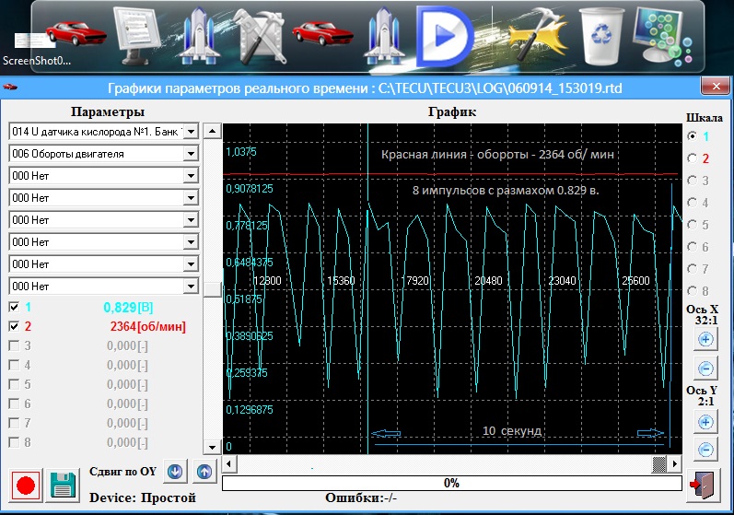
Task: Click the red record button
Action: 26,486
